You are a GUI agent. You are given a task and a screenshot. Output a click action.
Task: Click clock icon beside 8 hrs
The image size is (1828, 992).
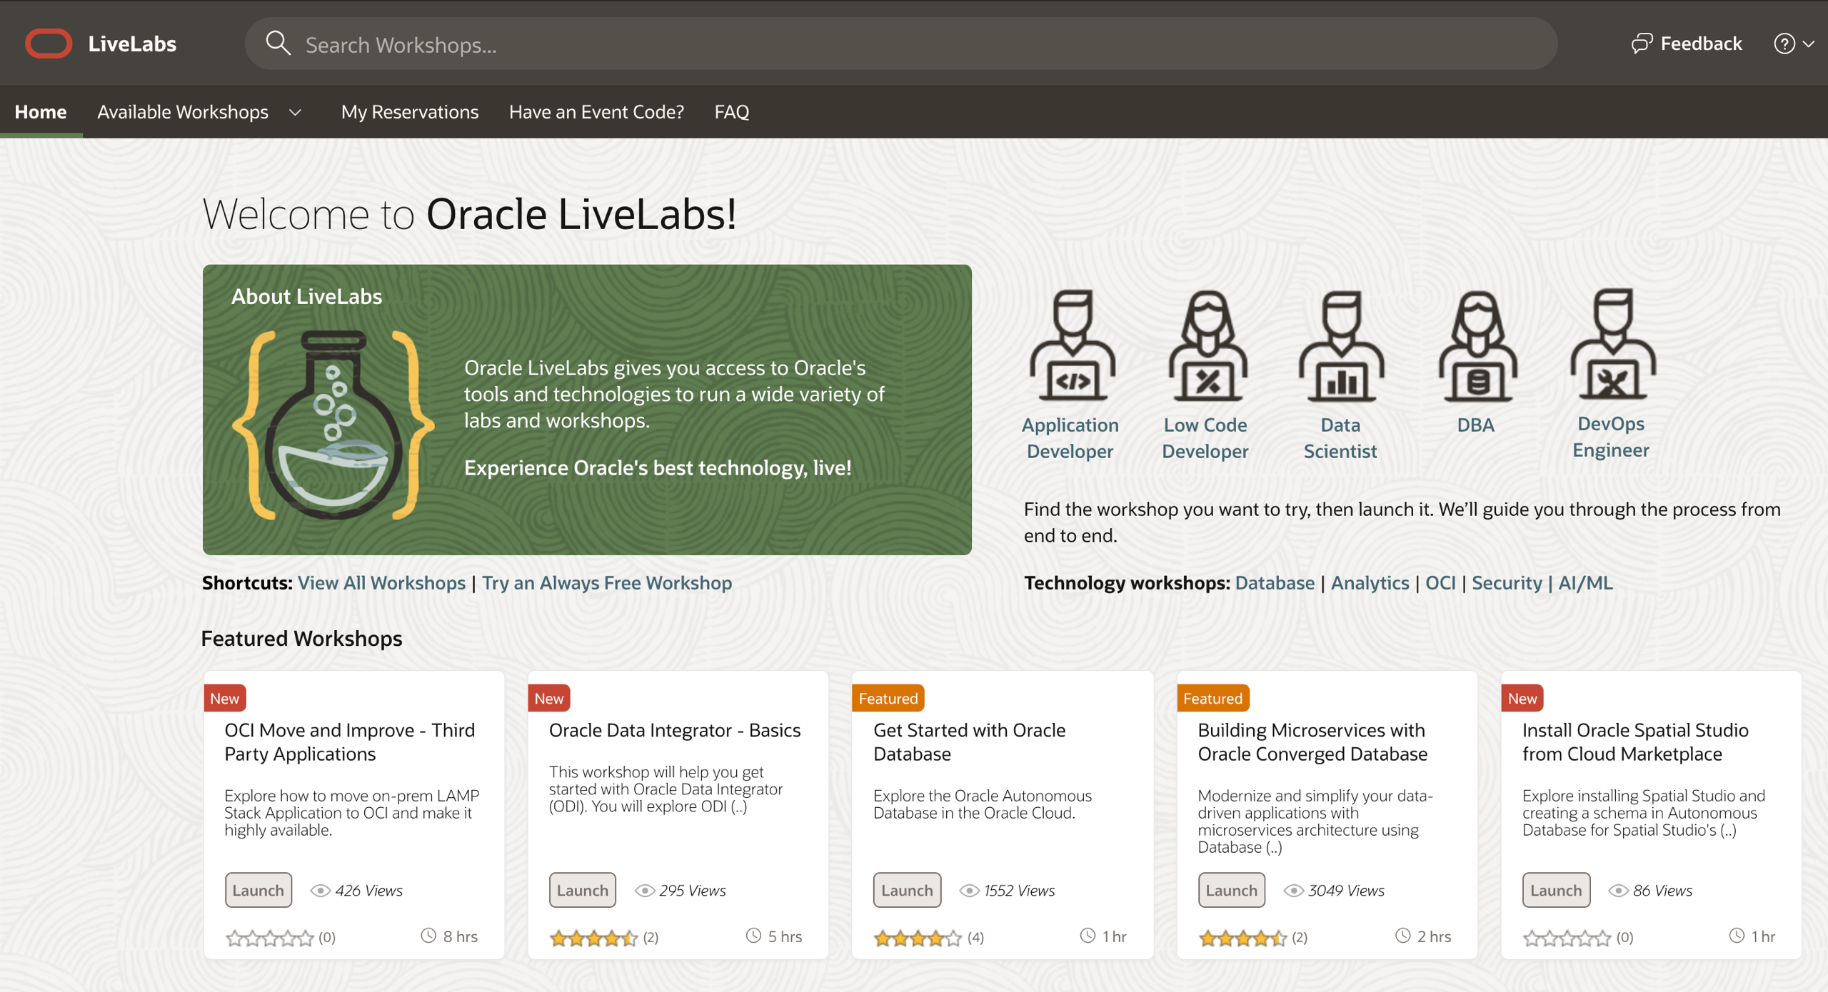(428, 936)
